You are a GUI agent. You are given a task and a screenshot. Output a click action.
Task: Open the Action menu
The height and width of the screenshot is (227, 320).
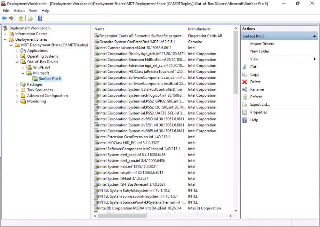[19, 11]
